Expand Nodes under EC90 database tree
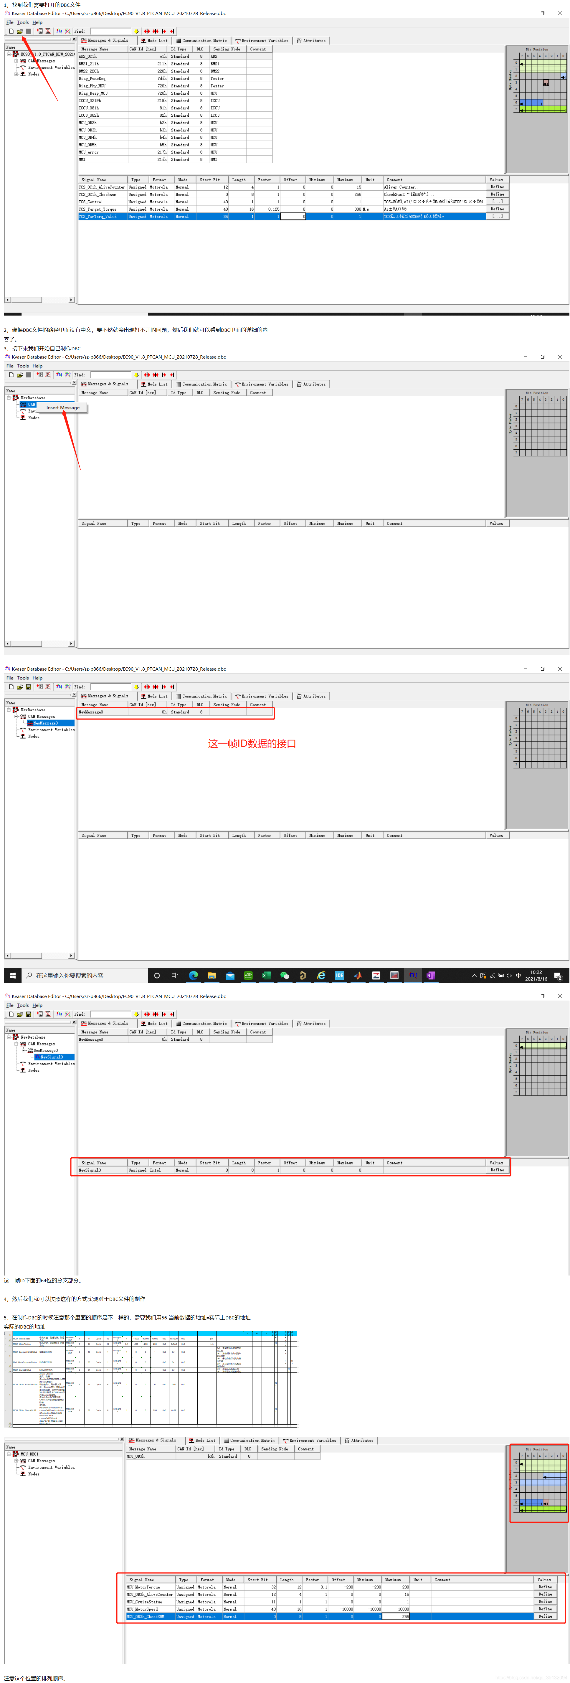This screenshot has height=1683, width=570. click(16, 74)
